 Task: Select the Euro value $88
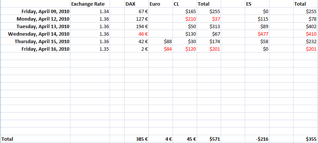(161, 41)
